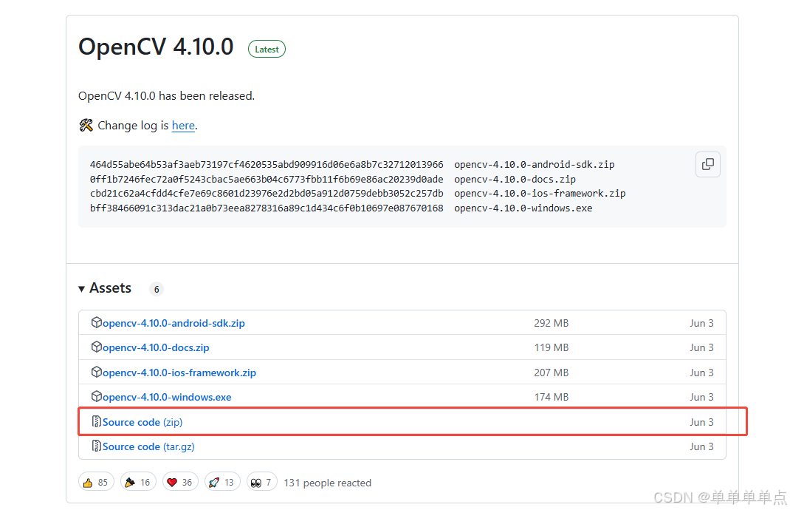This screenshot has width=790, height=510.
Task: Copy the checksum code block contents
Action: coord(707,164)
